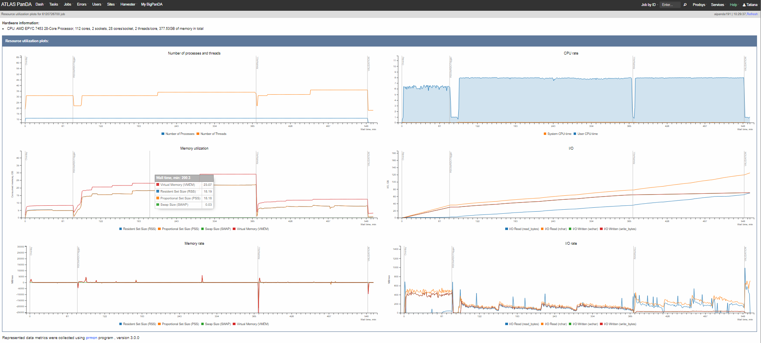761x343 pixels.
Task: Click the 'CPU rate' chart title
Action: point(571,53)
